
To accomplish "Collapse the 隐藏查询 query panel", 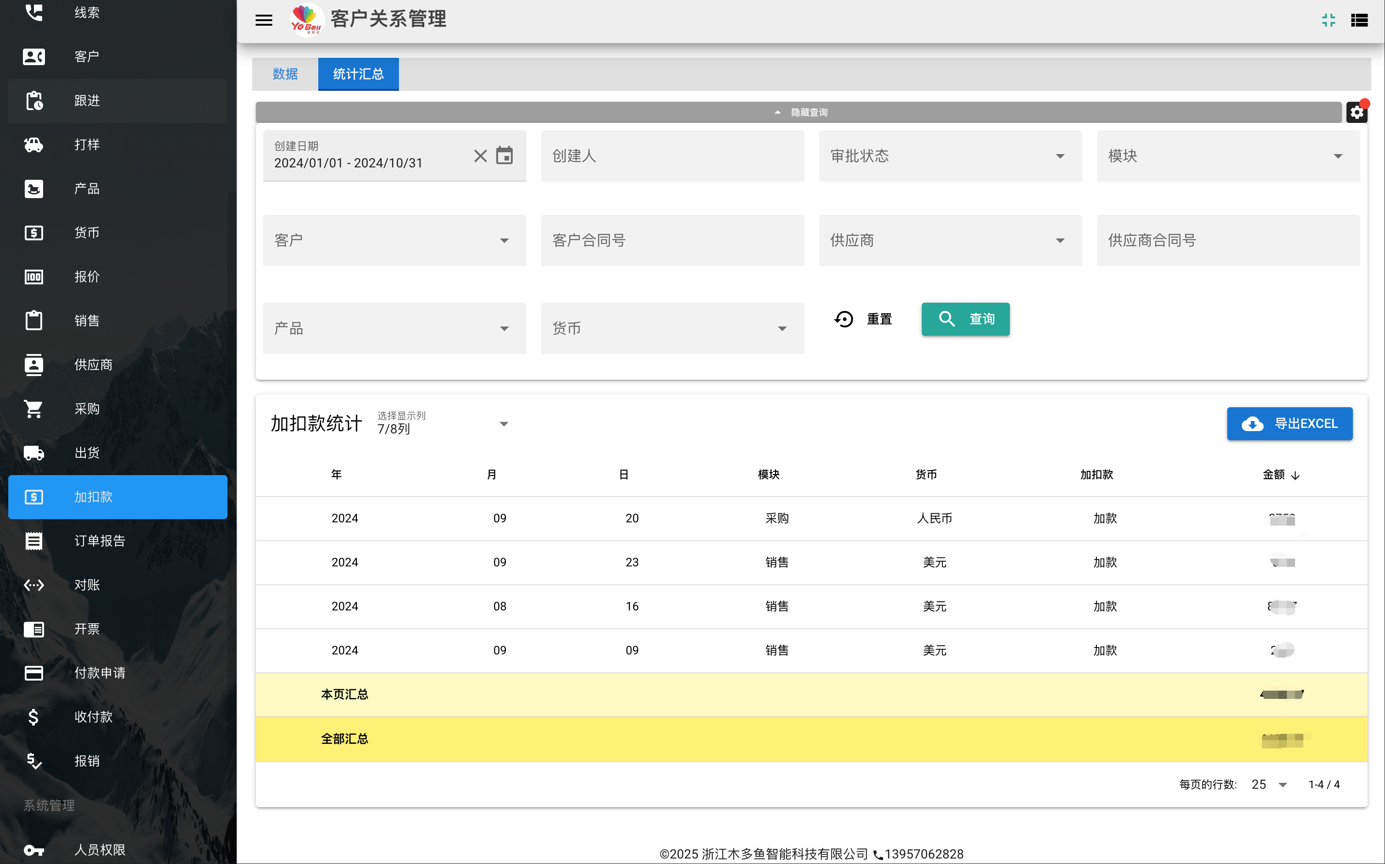I will click(x=798, y=112).
